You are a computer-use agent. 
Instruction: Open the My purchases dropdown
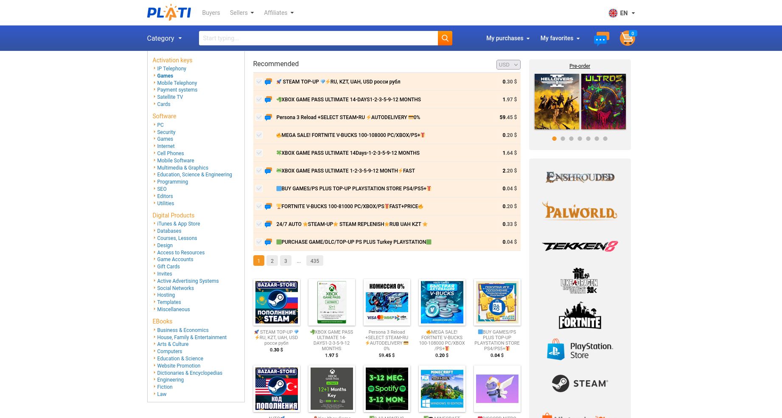[x=508, y=38]
